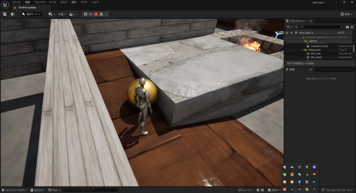The image size is (356, 193).
Task: Pause the play-in-editor simulation
Action: click(86, 14)
